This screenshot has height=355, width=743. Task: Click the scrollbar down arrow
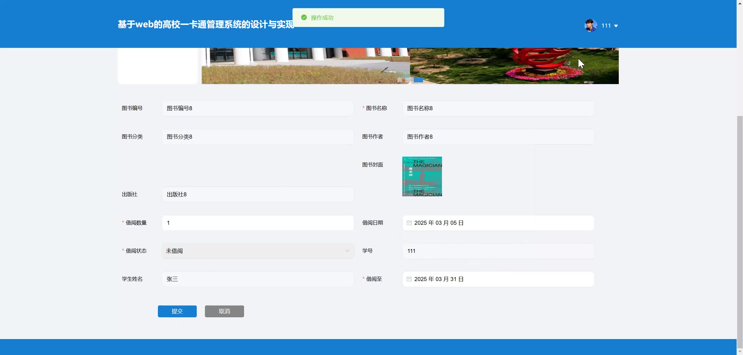point(740,352)
